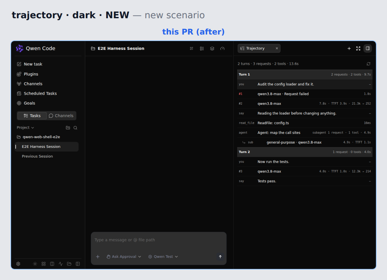Select 'Audit the config loader and fix it.' row
The height and width of the screenshot is (280, 387).
click(x=305, y=84)
